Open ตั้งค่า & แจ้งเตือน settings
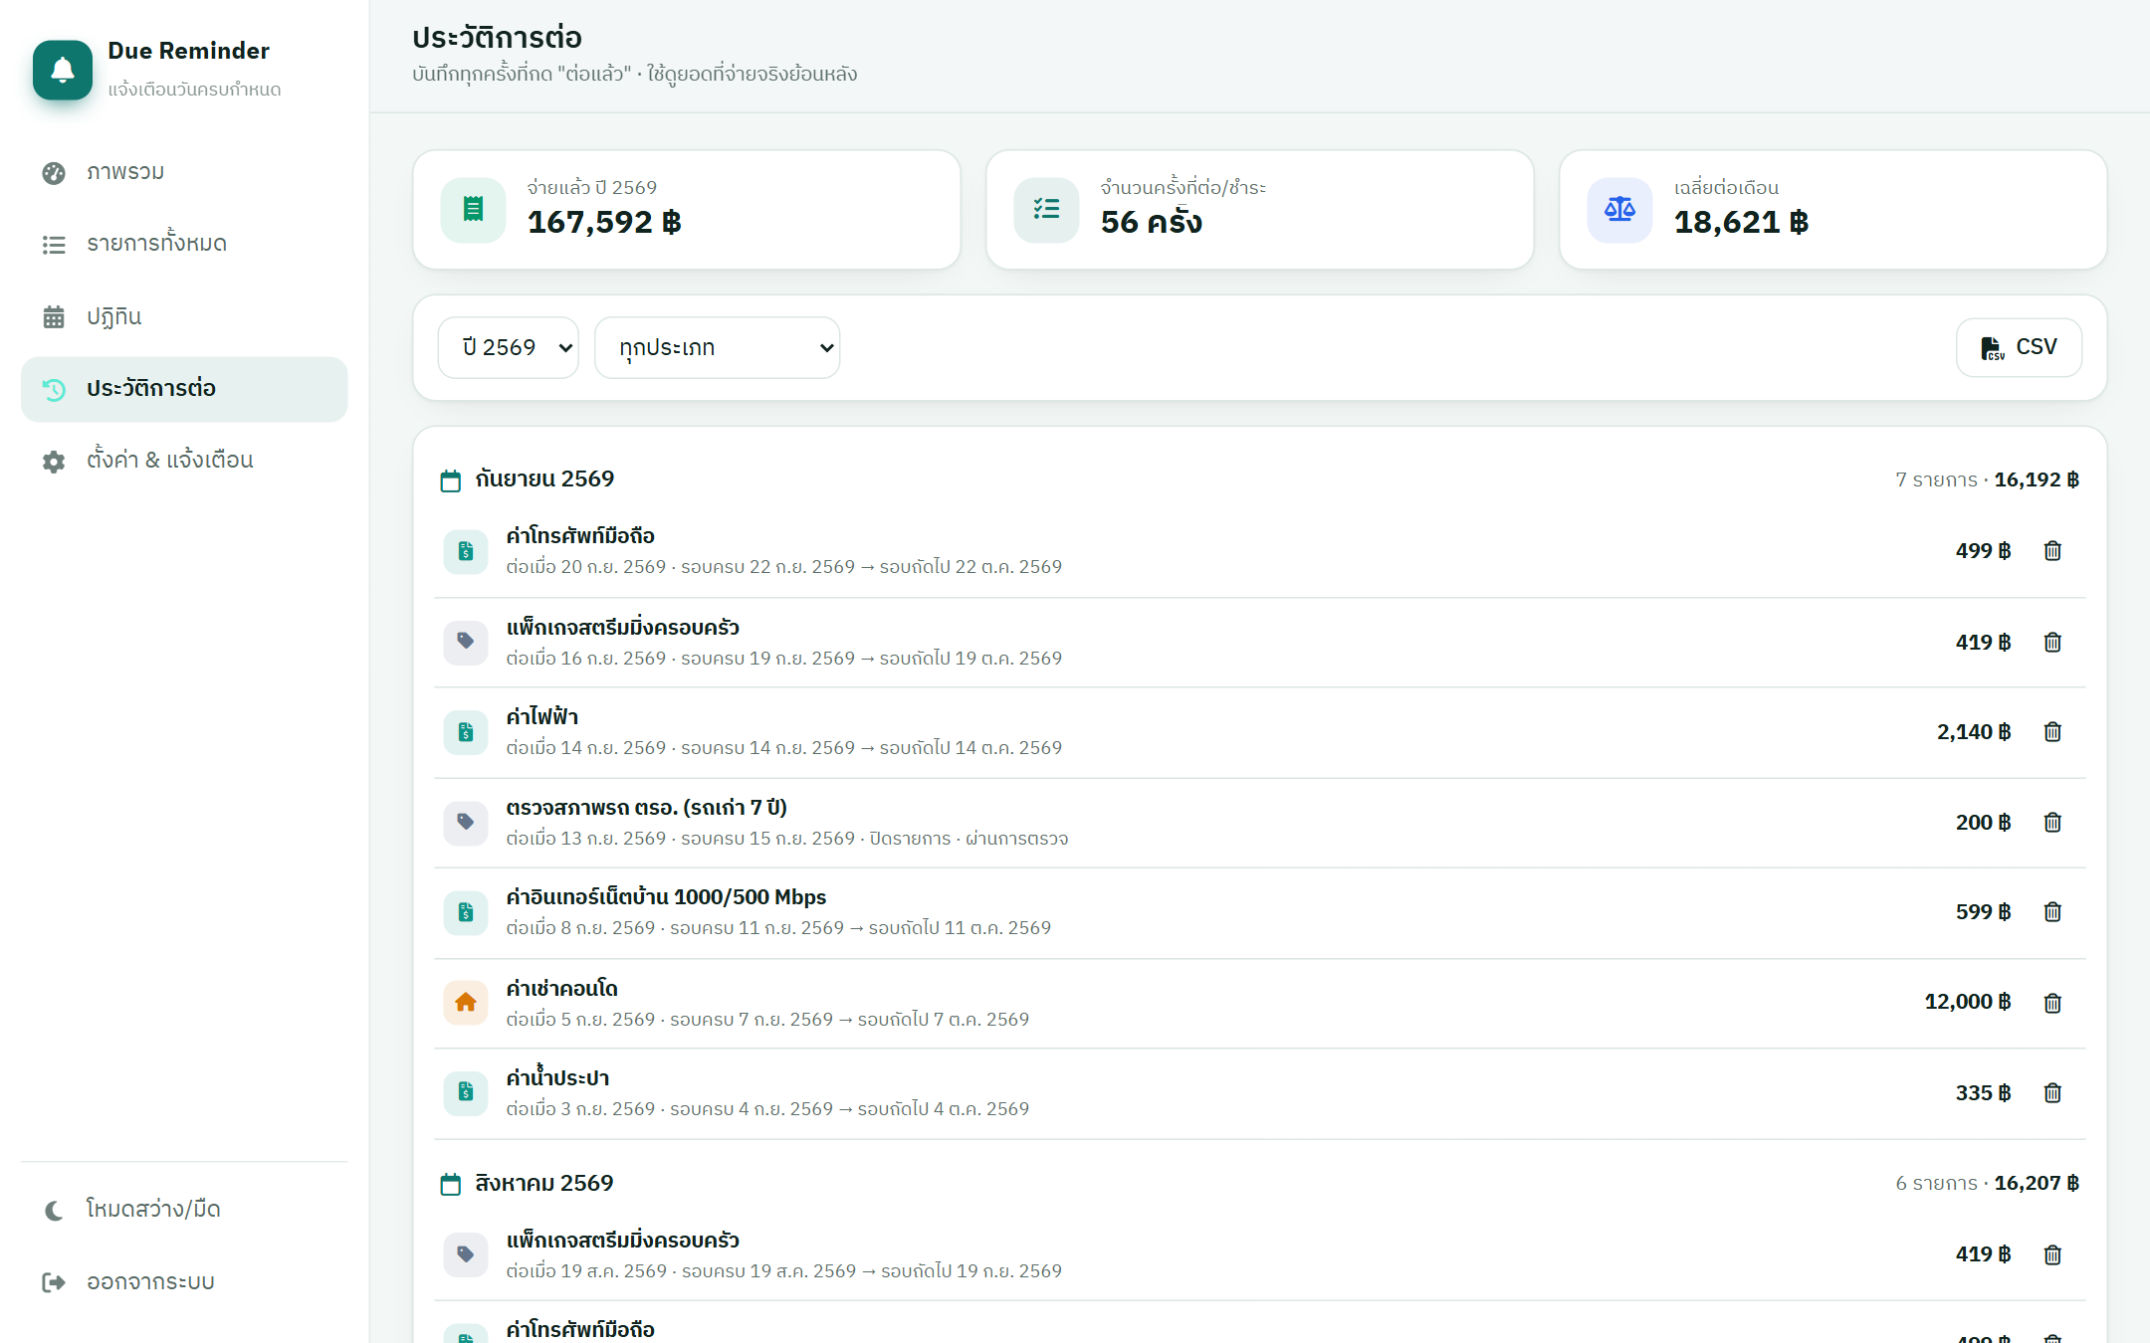Screen dimensions: 2150x1343 [184, 461]
